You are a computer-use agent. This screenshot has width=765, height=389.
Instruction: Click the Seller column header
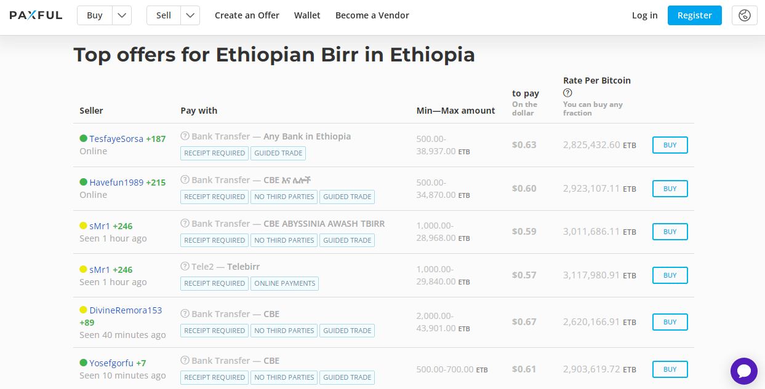coord(91,111)
